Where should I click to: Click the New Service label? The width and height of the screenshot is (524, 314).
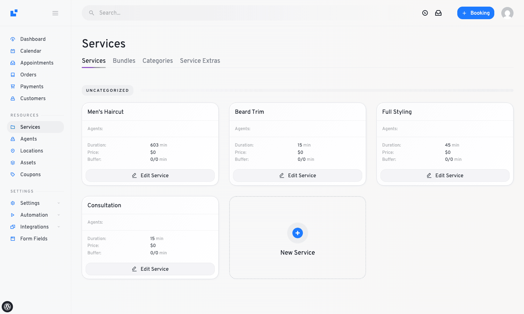pos(298,253)
